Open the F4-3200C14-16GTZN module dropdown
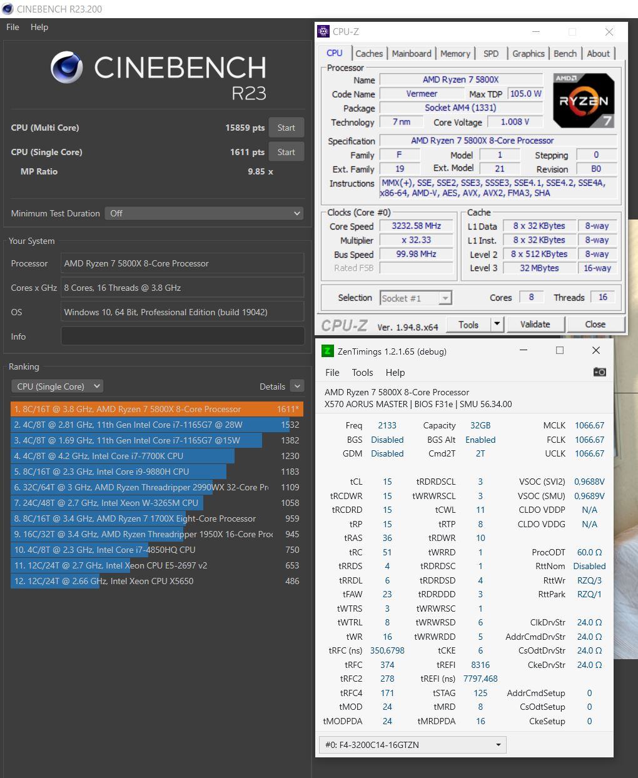638x778 pixels. tap(413, 745)
